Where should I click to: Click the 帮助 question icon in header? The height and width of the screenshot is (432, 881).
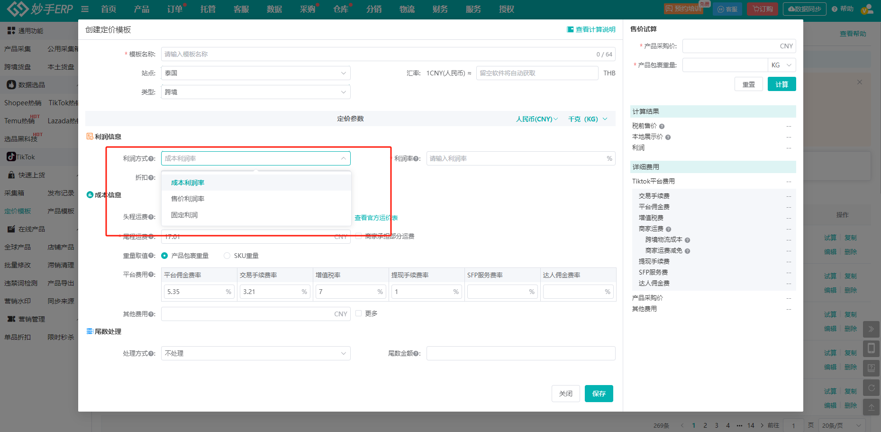(x=835, y=9)
